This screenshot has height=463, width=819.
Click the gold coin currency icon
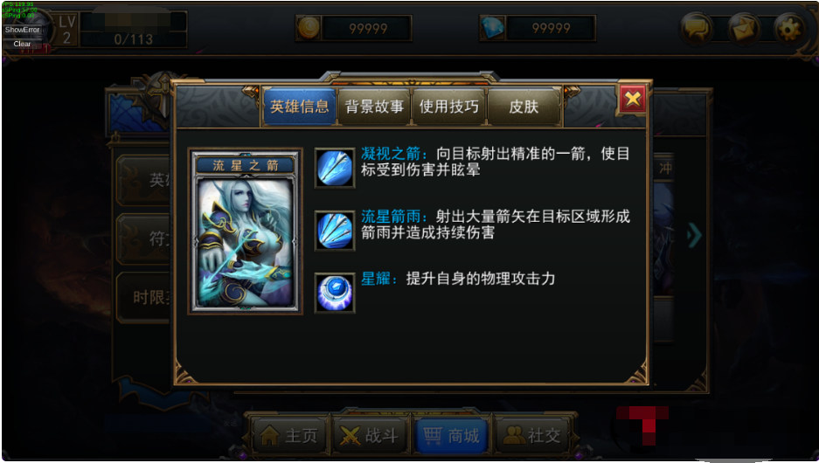click(309, 28)
